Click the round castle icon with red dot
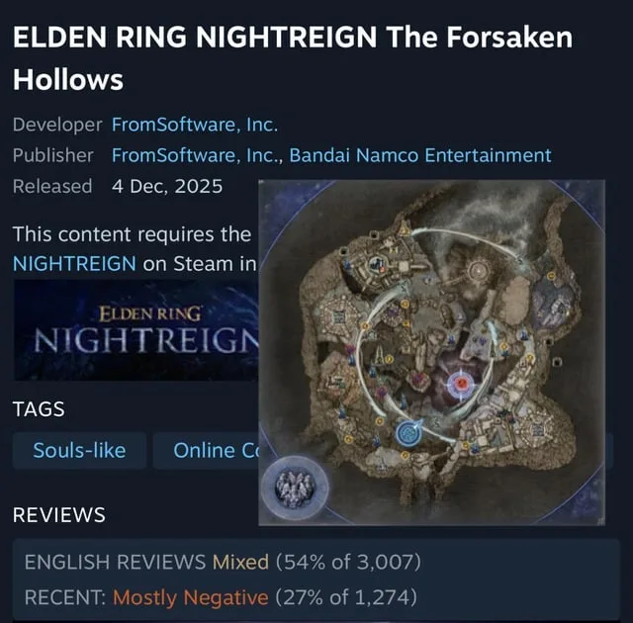The width and height of the screenshot is (633, 623). pos(378,264)
